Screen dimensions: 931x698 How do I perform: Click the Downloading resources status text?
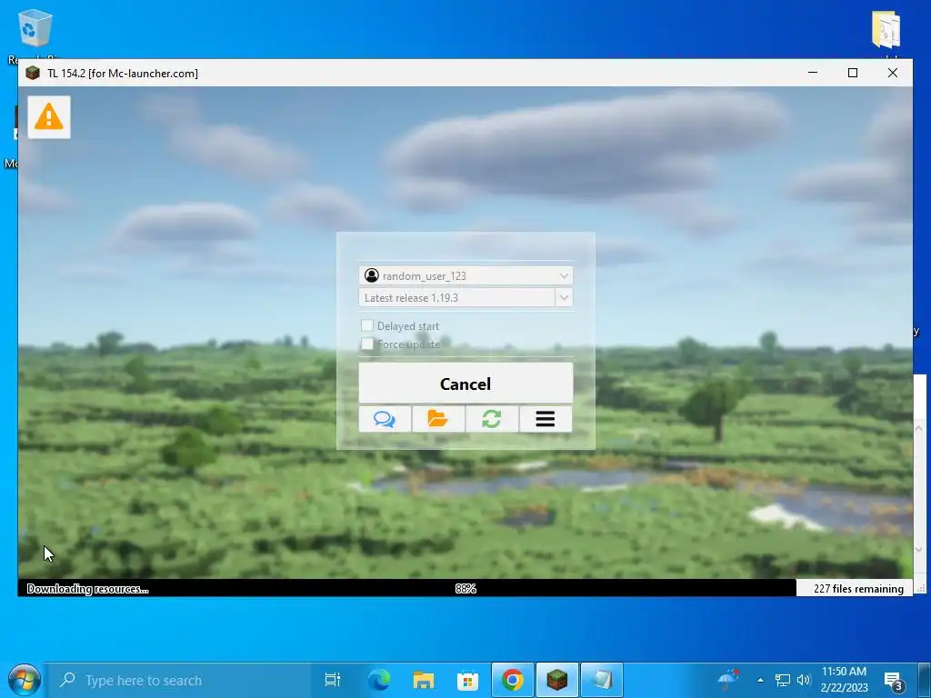coord(87,589)
